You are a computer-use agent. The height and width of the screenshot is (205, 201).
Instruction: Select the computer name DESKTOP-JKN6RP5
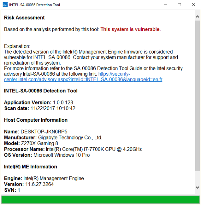point(44,132)
